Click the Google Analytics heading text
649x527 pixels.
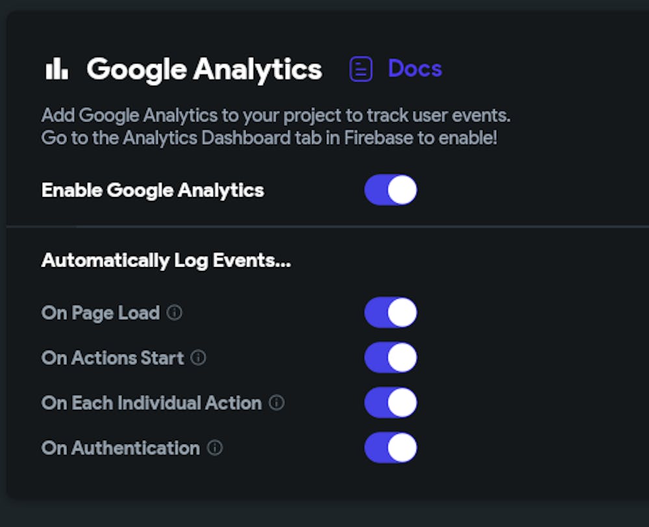click(x=204, y=69)
